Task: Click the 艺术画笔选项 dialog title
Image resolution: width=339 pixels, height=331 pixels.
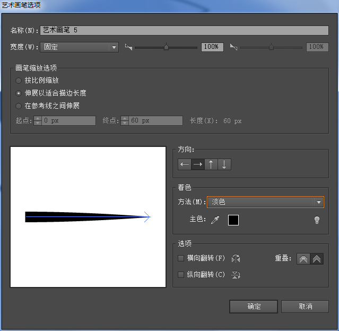Action: (21, 5)
